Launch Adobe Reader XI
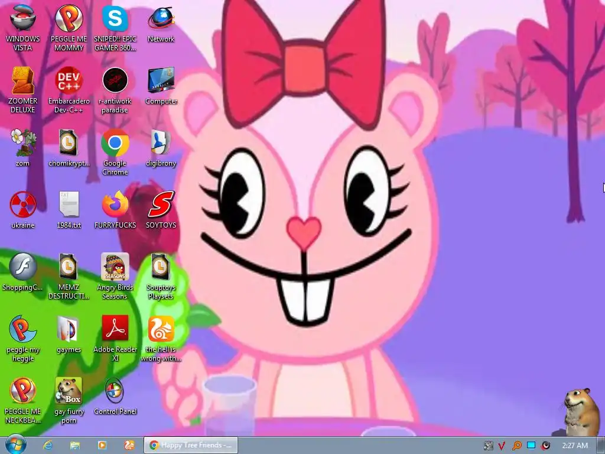 click(115, 338)
